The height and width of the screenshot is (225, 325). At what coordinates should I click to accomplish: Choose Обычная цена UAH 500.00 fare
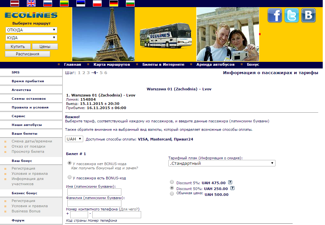coord(172,194)
